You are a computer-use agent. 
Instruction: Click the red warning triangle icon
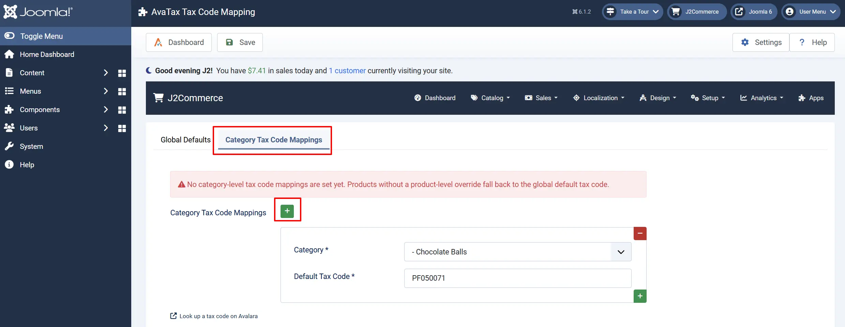pos(182,184)
